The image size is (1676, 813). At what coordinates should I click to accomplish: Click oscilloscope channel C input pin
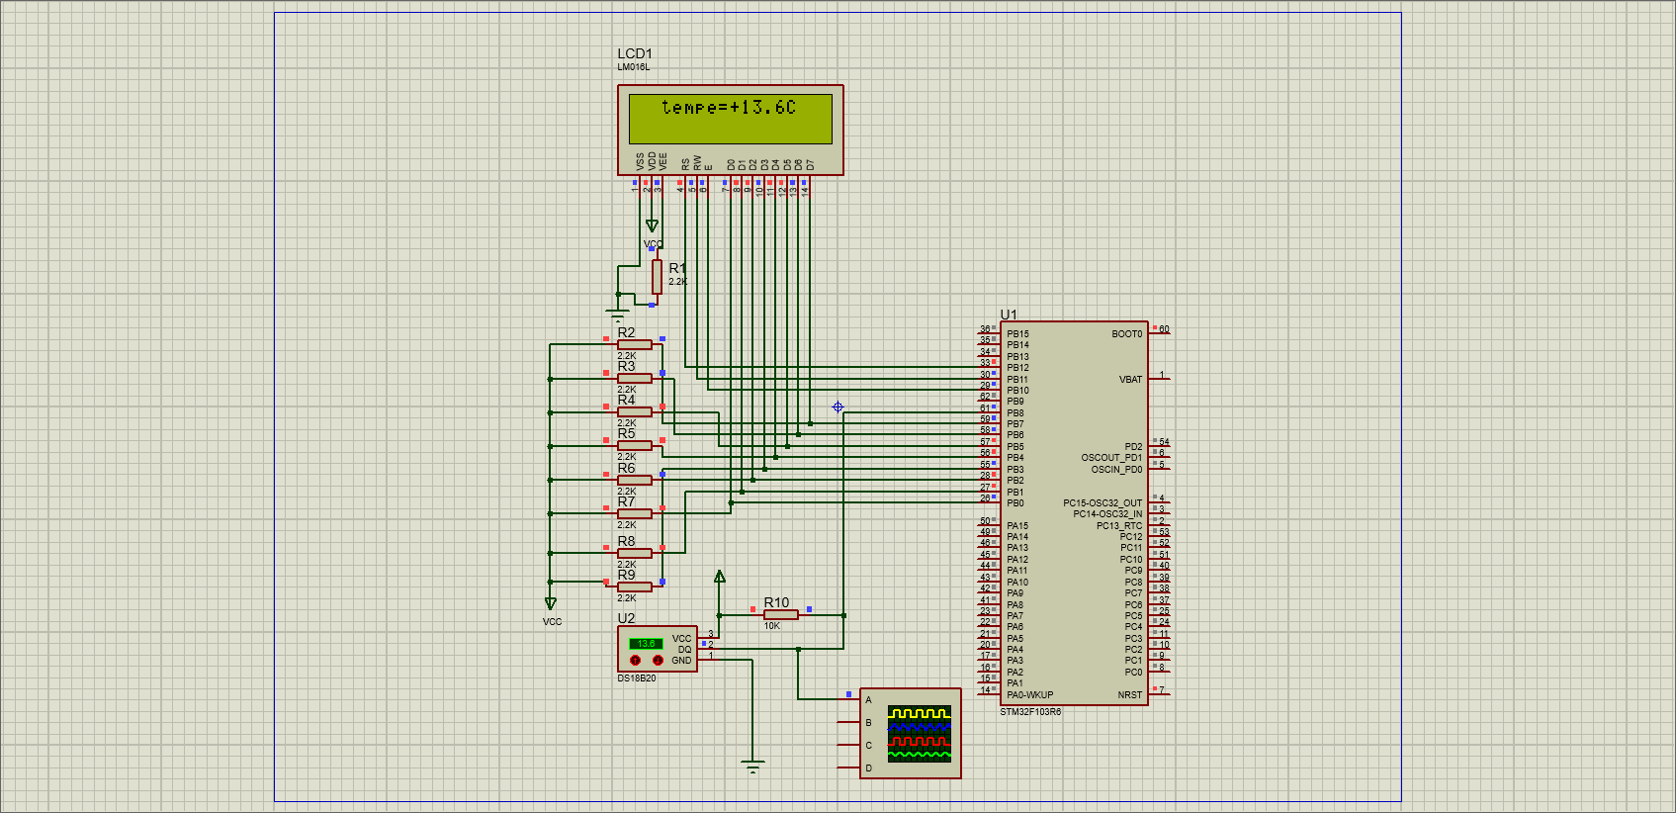point(848,746)
